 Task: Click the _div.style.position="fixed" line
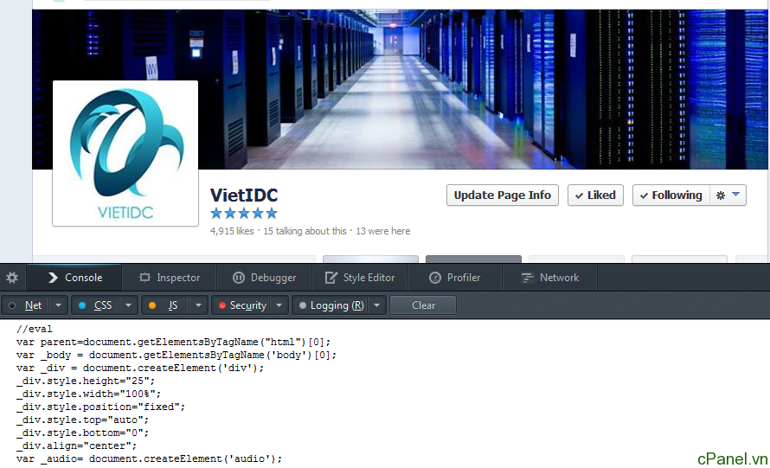pos(100,407)
